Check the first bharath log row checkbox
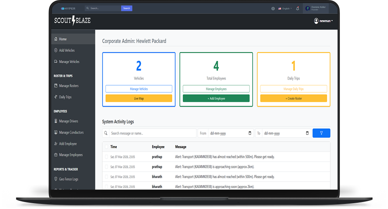 pyautogui.click(x=107, y=177)
